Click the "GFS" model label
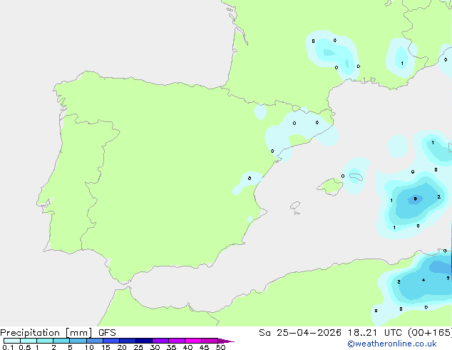The height and width of the screenshot is (350, 452). coord(107,333)
